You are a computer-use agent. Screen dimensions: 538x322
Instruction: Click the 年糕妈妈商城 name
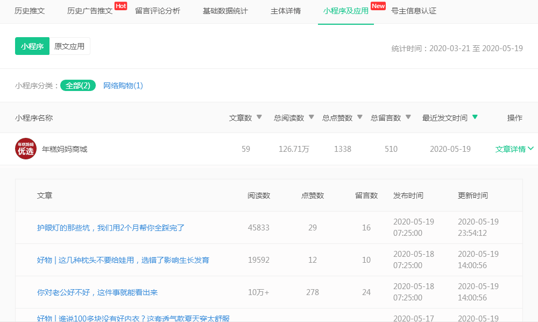point(65,149)
